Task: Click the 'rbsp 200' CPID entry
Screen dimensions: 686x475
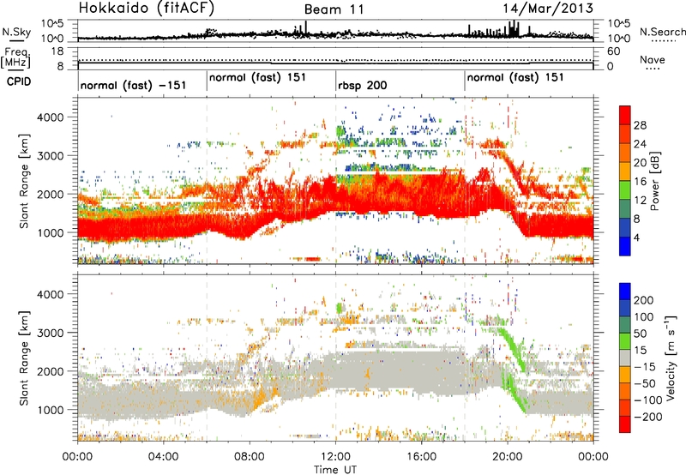Action: [362, 85]
